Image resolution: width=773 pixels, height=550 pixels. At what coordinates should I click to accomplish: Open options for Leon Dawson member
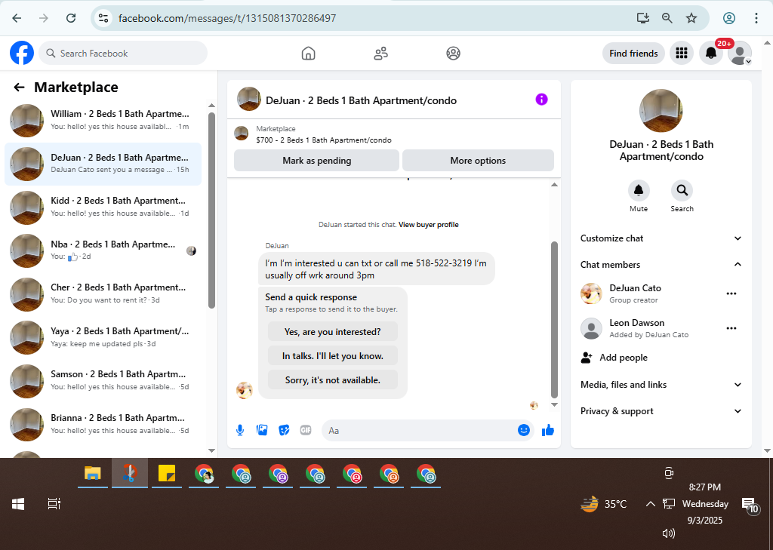(731, 328)
